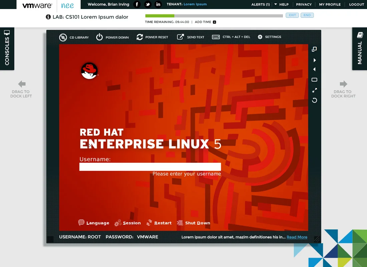Click the dark square at console bottom left
The width and height of the screenshot is (367, 267).
[50, 239]
